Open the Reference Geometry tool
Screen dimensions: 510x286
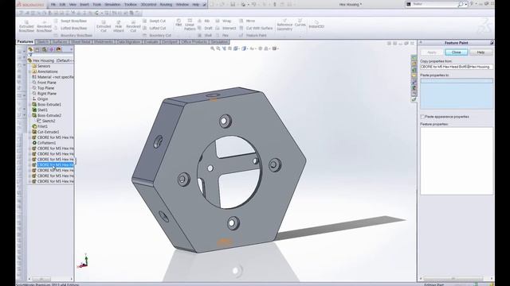click(284, 25)
